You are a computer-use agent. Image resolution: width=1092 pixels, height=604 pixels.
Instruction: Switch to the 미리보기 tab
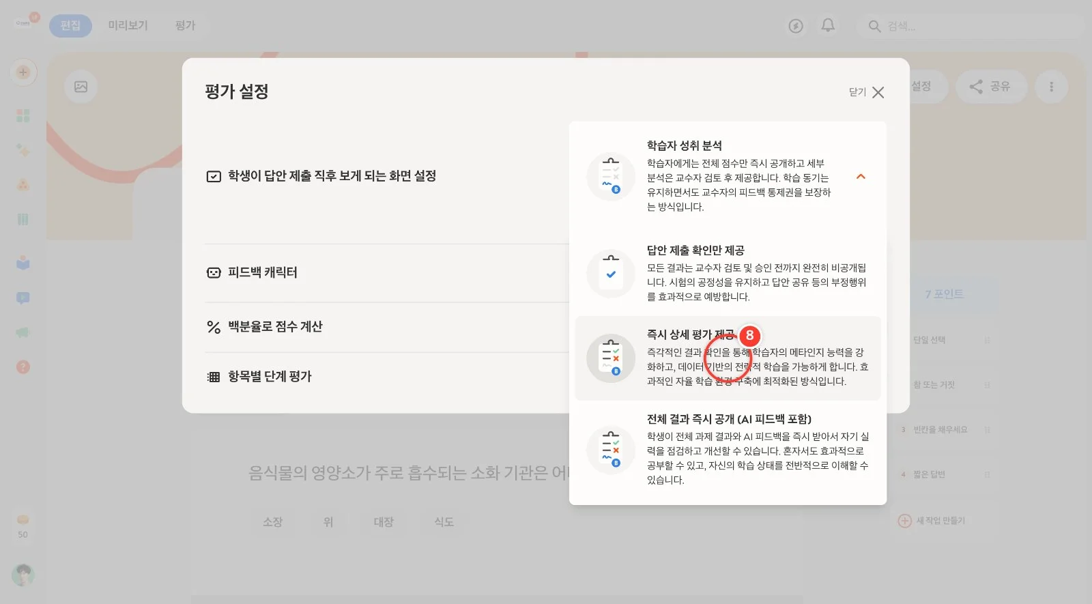tap(128, 25)
